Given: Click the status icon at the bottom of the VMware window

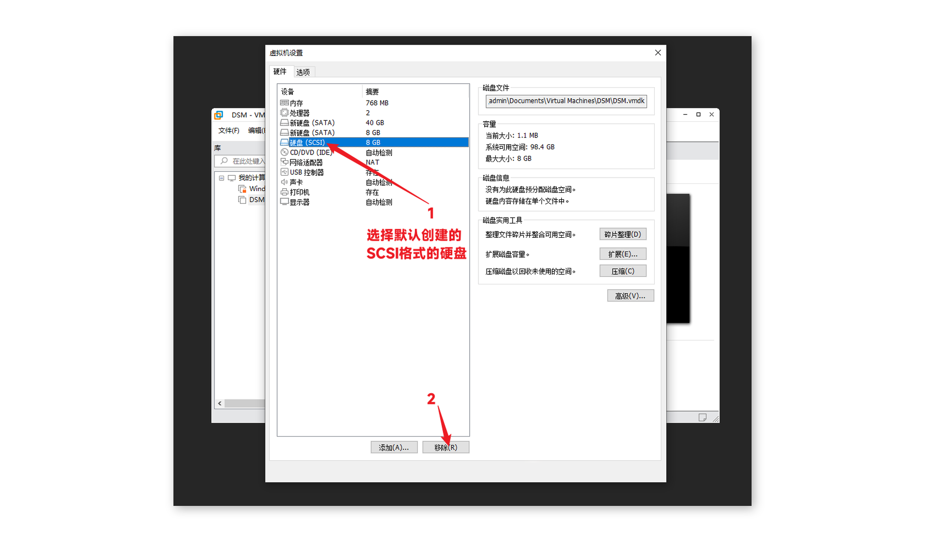Looking at the screenshot, I should (702, 417).
